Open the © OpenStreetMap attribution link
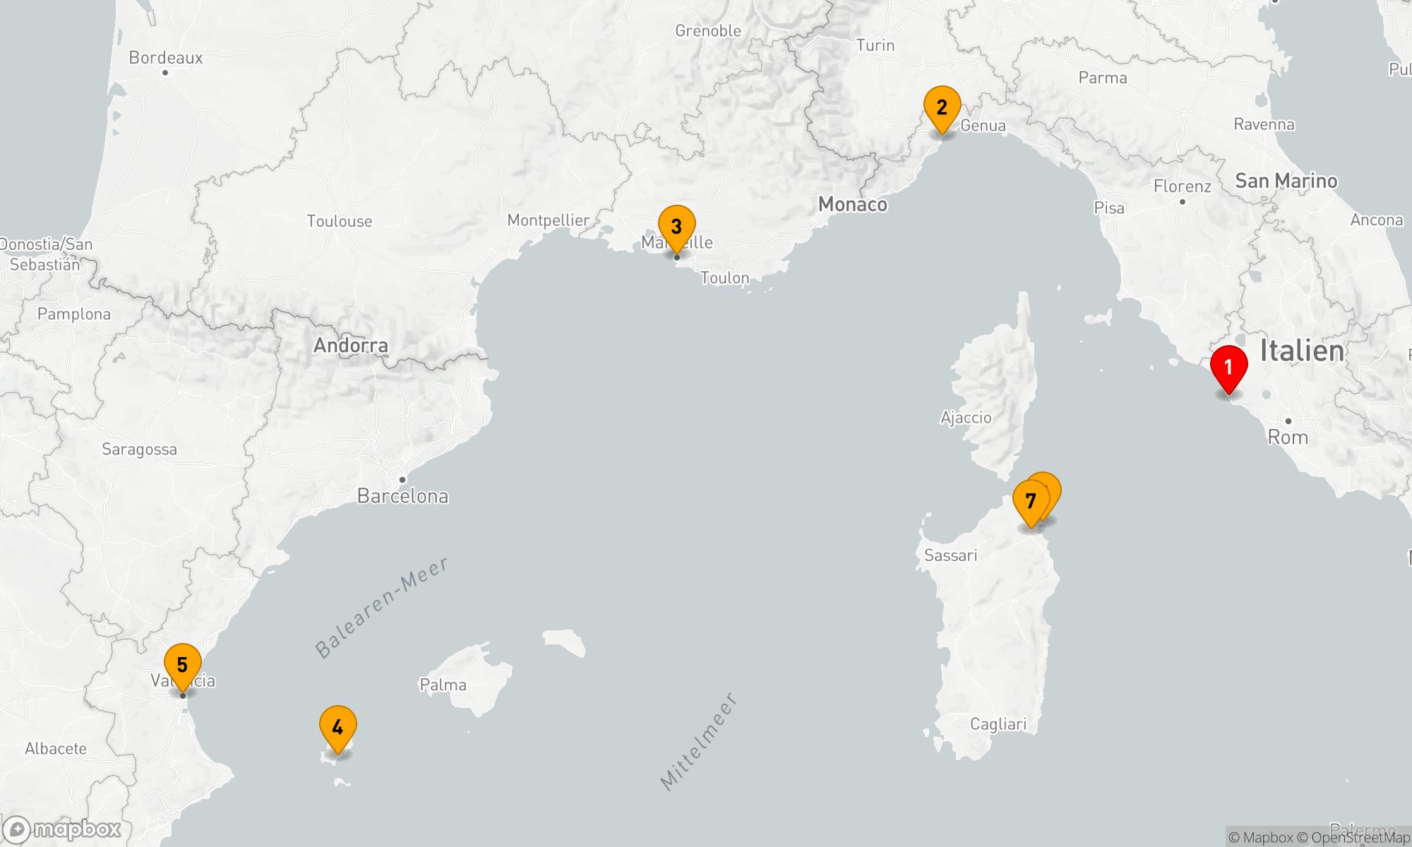Screen dimensions: 1412x847 coord(1354,837)
